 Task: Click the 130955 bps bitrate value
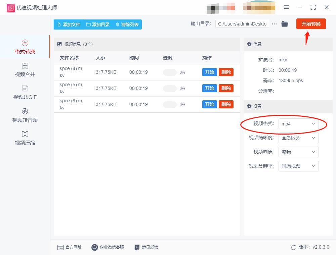291,81
